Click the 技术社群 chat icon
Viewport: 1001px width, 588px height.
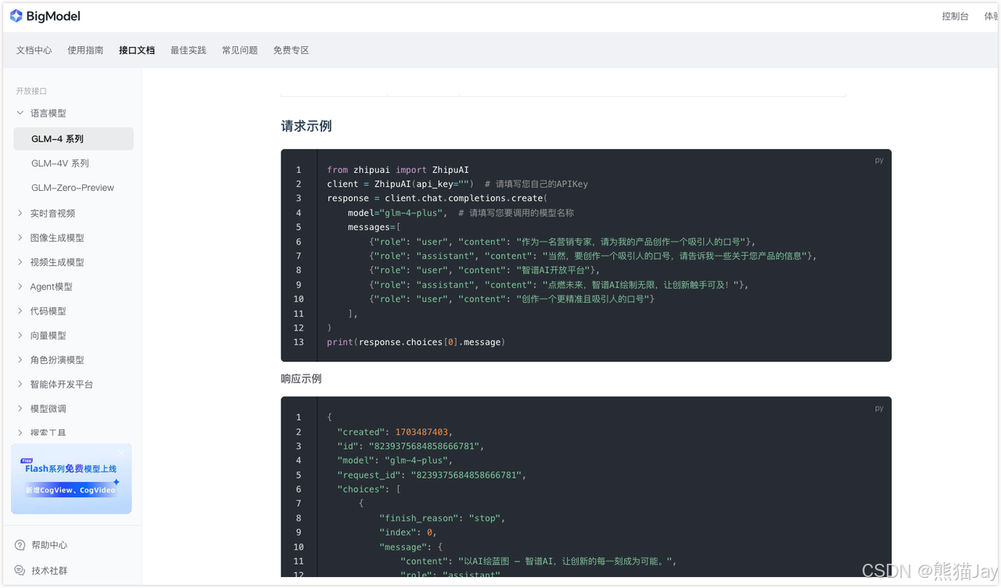point(20,571)
